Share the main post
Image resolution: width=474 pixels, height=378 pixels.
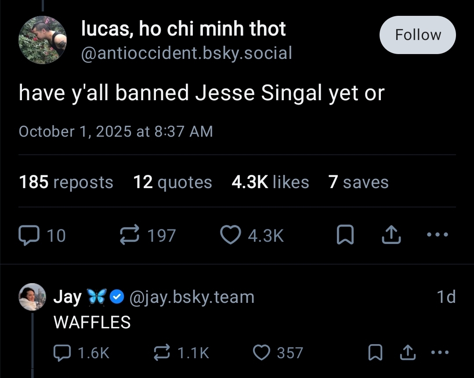point(391,236)
